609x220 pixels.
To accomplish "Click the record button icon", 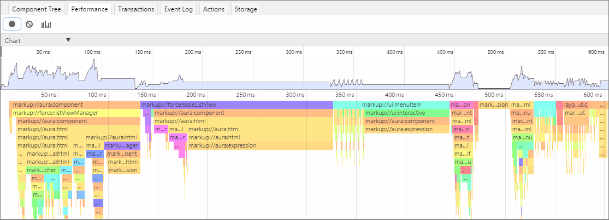I will pyautogui.click(x=12, y=24).
